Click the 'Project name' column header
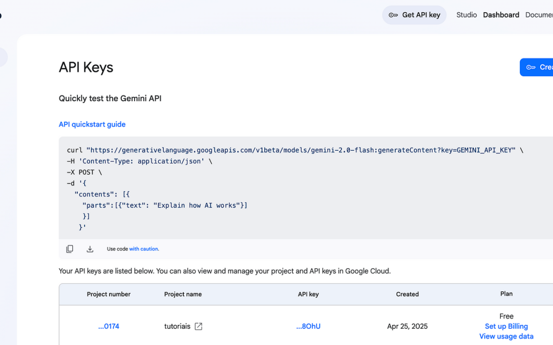This screenshot has width=553, height=345. pyautogui.click(x=183, y=294)
